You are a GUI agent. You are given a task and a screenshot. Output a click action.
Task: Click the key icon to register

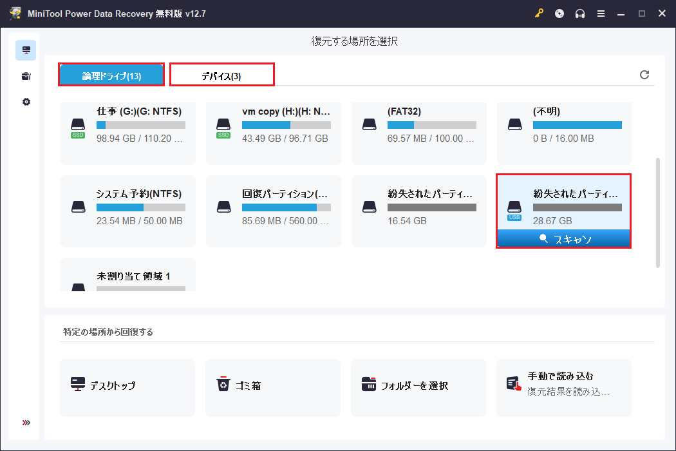pos(540,13)
